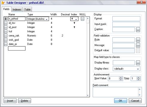
Task: Select the kol row selector button
Action: pyautogui.click(x=6, y=32)
